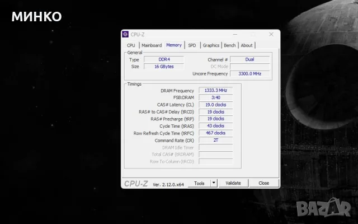Click the Row Refresh Cycle Time (tRFC) label
This screenshot has height=224, width=358.
(164, 133)
